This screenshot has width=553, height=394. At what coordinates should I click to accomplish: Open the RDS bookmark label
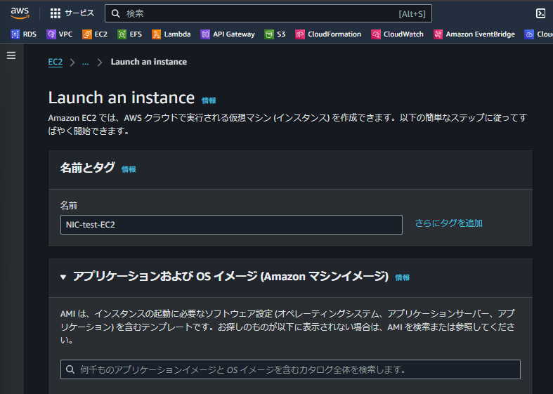tap(30, 34)
